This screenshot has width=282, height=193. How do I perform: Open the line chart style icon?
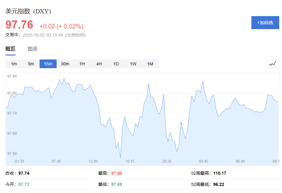tap(272, 64)
